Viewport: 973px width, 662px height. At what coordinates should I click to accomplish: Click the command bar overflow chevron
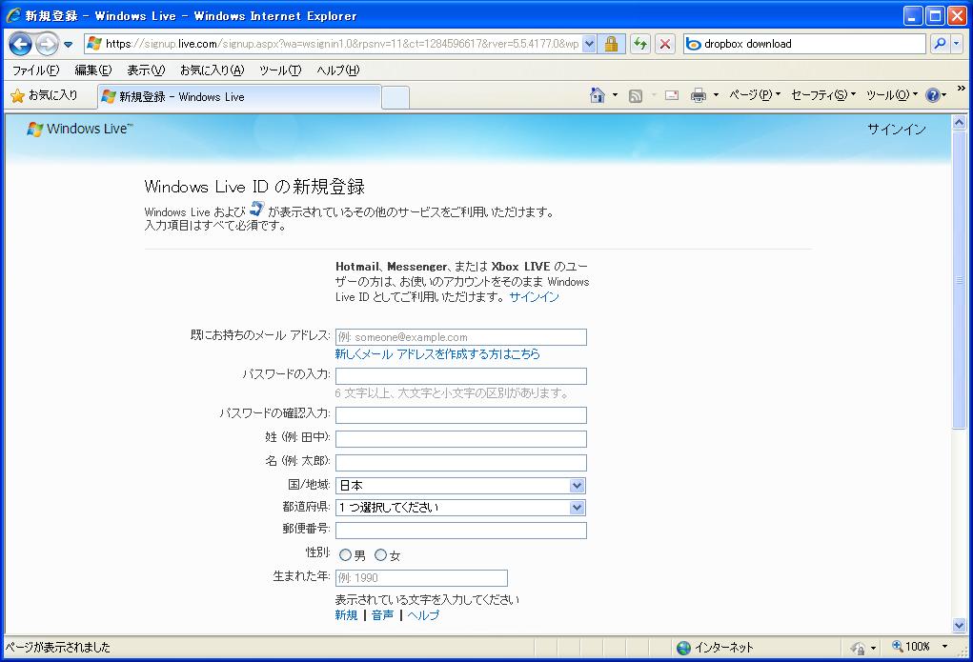pyautogui.click(x=962, y=89)
